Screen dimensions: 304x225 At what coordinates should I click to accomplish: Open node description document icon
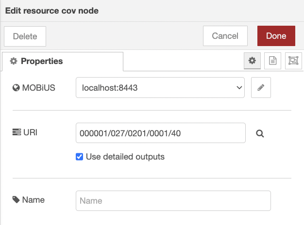[272, 61]
